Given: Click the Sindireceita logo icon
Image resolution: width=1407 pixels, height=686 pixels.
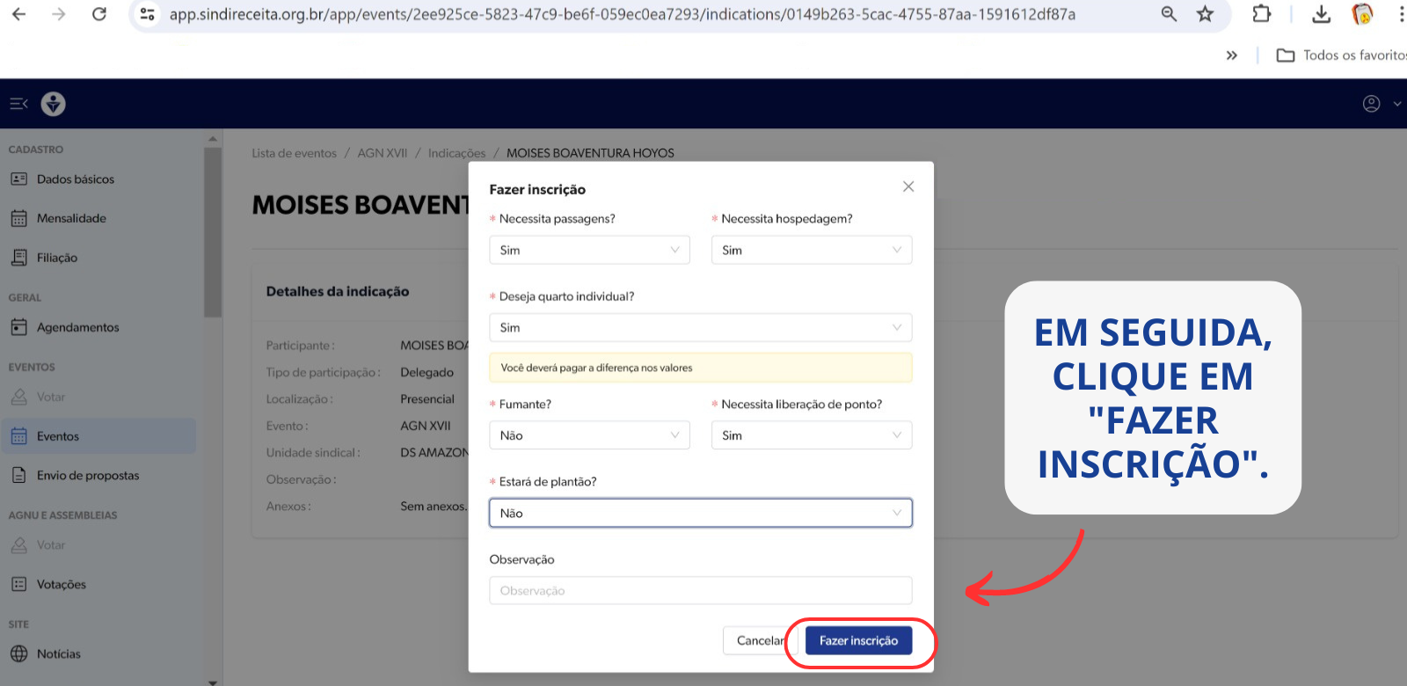Looking at the screenshot, I should 54,104.
